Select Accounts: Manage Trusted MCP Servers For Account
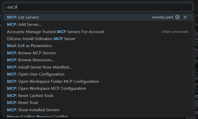Image resolution: width=198 pixels, height=119 pixels. point(98,32)
